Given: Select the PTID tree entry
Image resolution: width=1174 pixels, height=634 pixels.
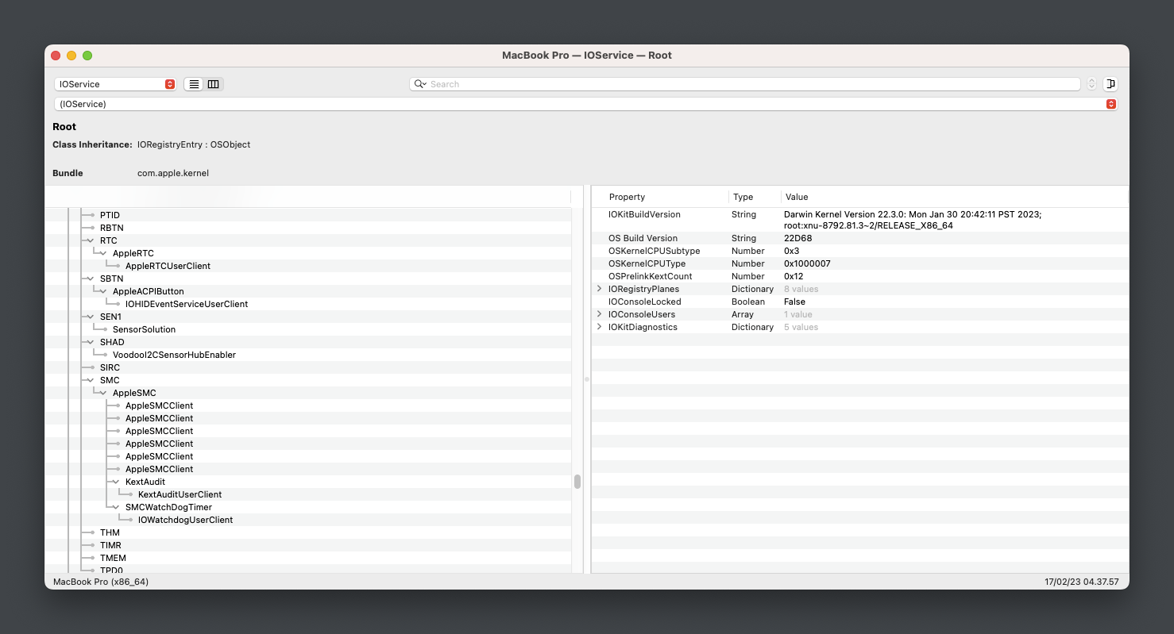Looking at the screenshot, I should tap(110, 215).
